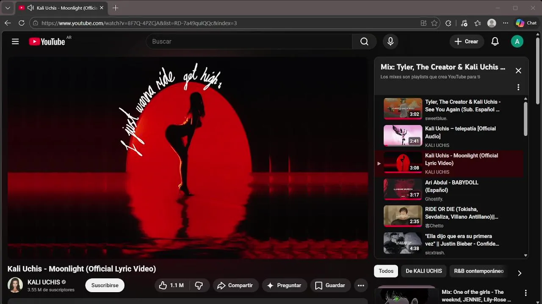Play telepatía Official Audio thumbnail
The height and width of the screenshot is (304, 542).
(403, 136)
